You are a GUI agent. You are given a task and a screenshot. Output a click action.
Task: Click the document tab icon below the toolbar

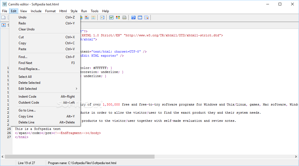pyautogui.click(x=4, y=25)
